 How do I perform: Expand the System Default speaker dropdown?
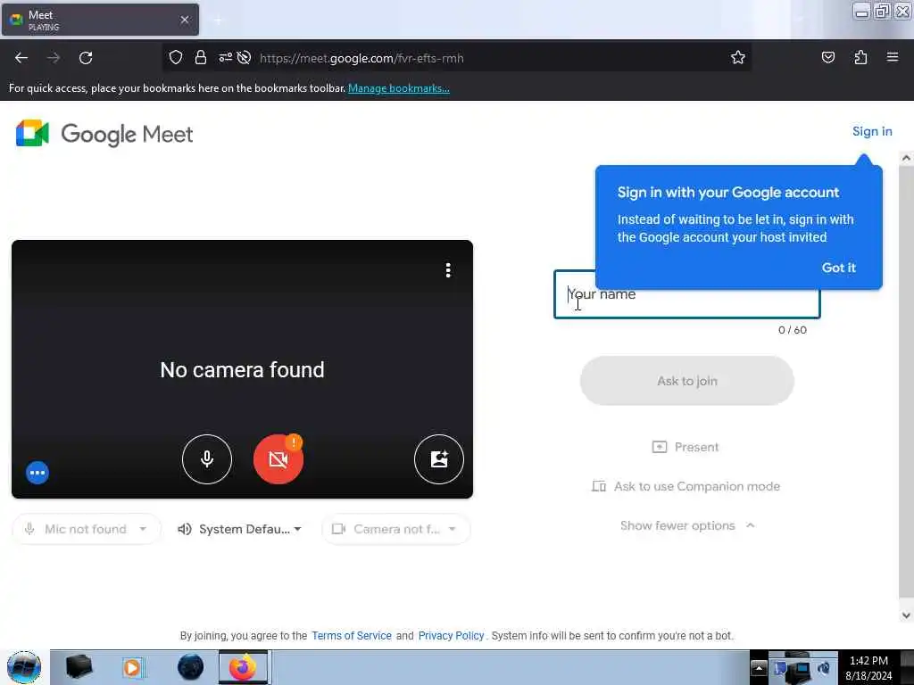point(239,529)
